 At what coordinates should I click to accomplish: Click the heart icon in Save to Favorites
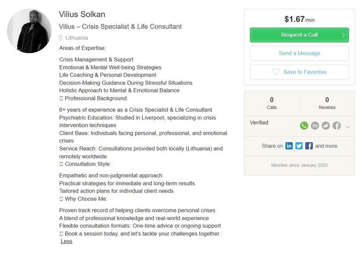[276, 72]
